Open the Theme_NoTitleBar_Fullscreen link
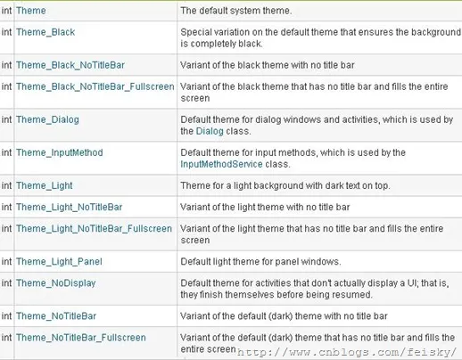This screenshot has width=462, height=360. tap(81, 338)
